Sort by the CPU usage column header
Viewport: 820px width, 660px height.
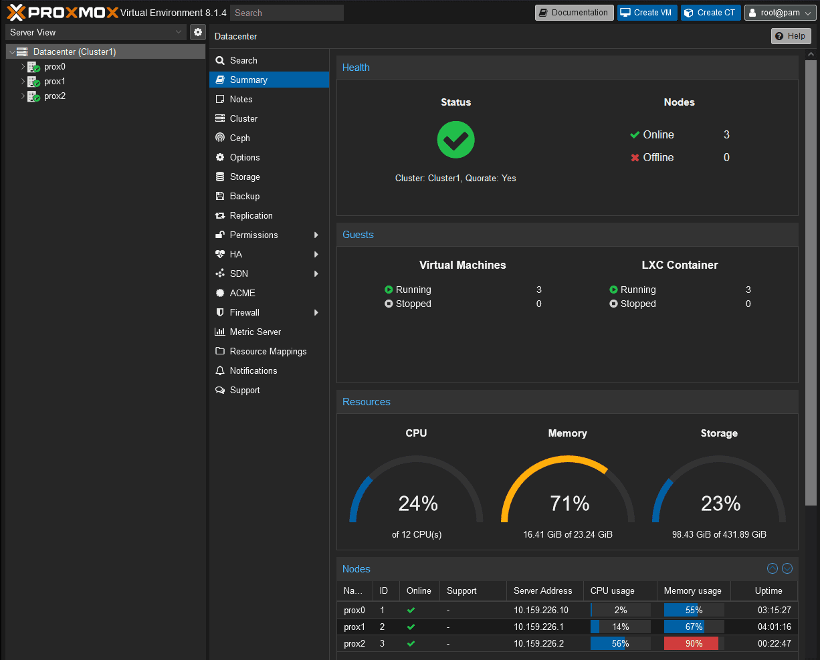point(620,590)
